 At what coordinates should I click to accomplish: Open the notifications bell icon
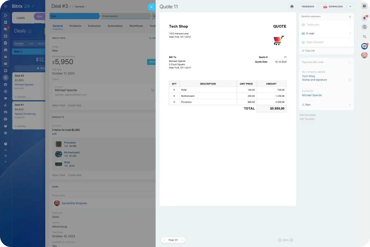pyautogui.click(x=364, y=18)
